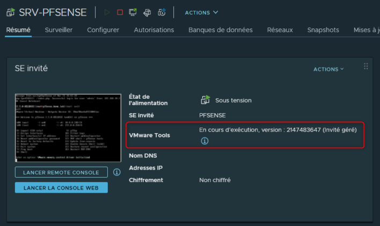Click the Lancer Remote Console button
This screenshot has width=380, height=226.
tap(61, 172)
